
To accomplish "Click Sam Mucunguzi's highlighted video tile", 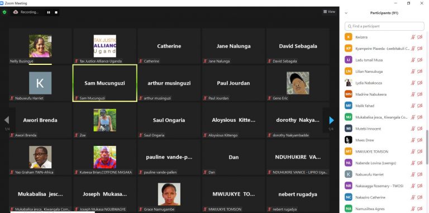I will pos(105,83).
